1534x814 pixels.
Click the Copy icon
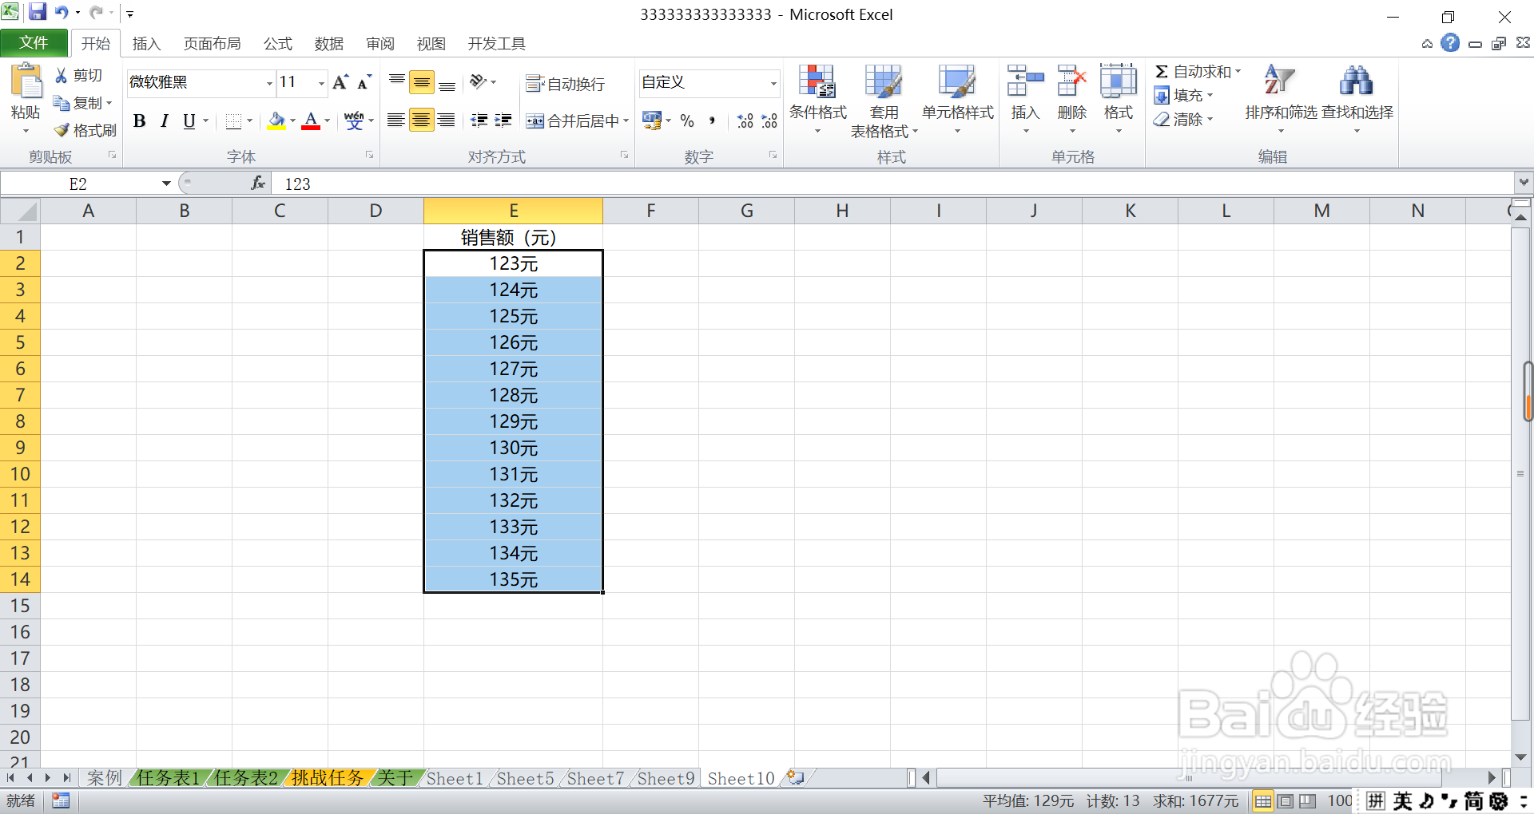pyautogui.click(x=61, y=103)
